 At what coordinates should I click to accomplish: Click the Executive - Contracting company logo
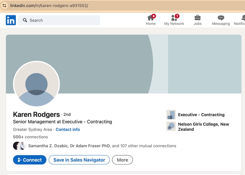tap(171, 114)
